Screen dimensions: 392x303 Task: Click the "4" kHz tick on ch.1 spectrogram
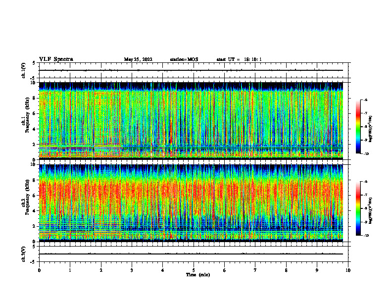click(35, 129)
